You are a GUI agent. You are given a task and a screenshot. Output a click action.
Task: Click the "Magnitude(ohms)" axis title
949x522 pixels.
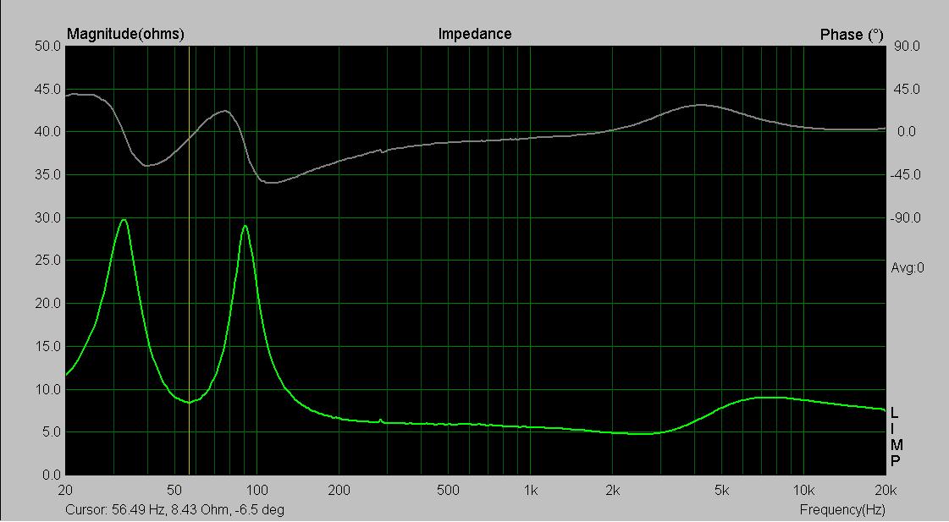tap(125, 34)
